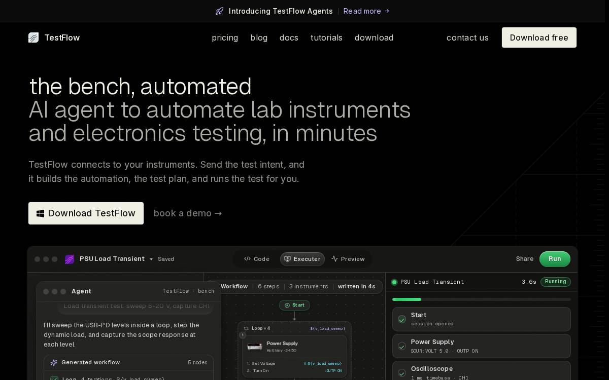Image resolution: width=609 pixels, height=380 pixels.
Task: Click the green status dot beside PSU Load Transient
Action: [394, 282]
